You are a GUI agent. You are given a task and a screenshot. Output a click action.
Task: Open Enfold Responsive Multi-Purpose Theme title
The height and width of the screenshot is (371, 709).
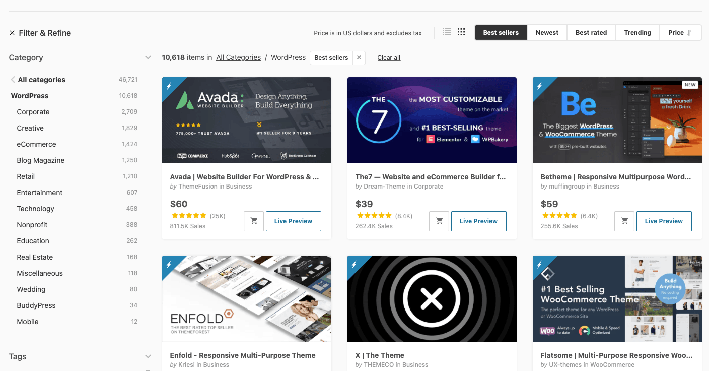243,355
